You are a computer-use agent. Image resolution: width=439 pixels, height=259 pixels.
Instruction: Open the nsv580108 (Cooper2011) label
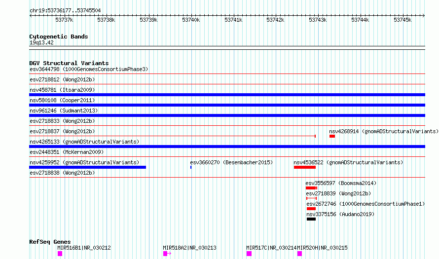click(x=62, y=100)
